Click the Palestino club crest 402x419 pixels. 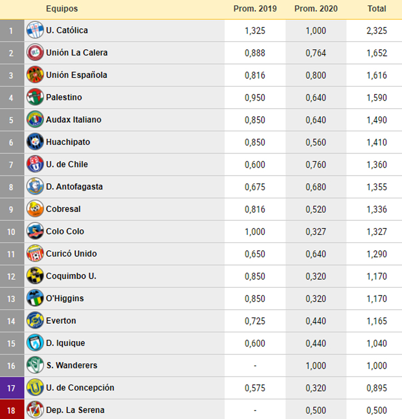[35, 97]
